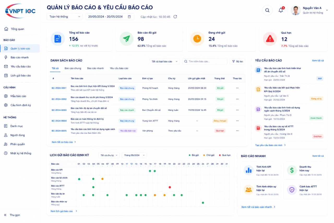Refresh data with the reload icon
The height and width of the screenshot is (223, 334).
pyautogui.click(x=175, y=17)
